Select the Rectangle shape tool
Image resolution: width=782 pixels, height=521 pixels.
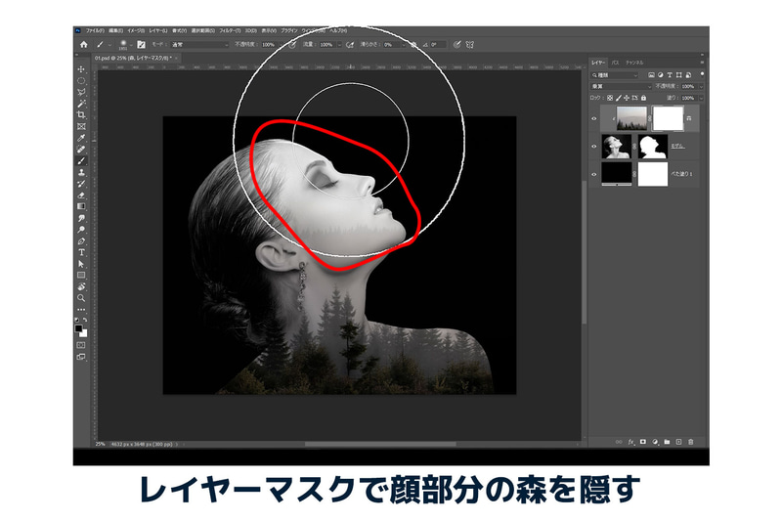[x=81, y=276]
